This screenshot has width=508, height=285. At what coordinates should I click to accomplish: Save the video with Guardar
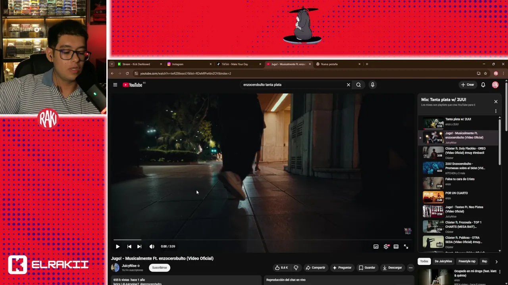[x=367, y=268]
